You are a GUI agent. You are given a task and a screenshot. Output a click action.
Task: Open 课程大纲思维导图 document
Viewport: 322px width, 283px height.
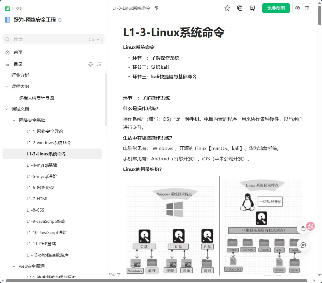point(37,98)
